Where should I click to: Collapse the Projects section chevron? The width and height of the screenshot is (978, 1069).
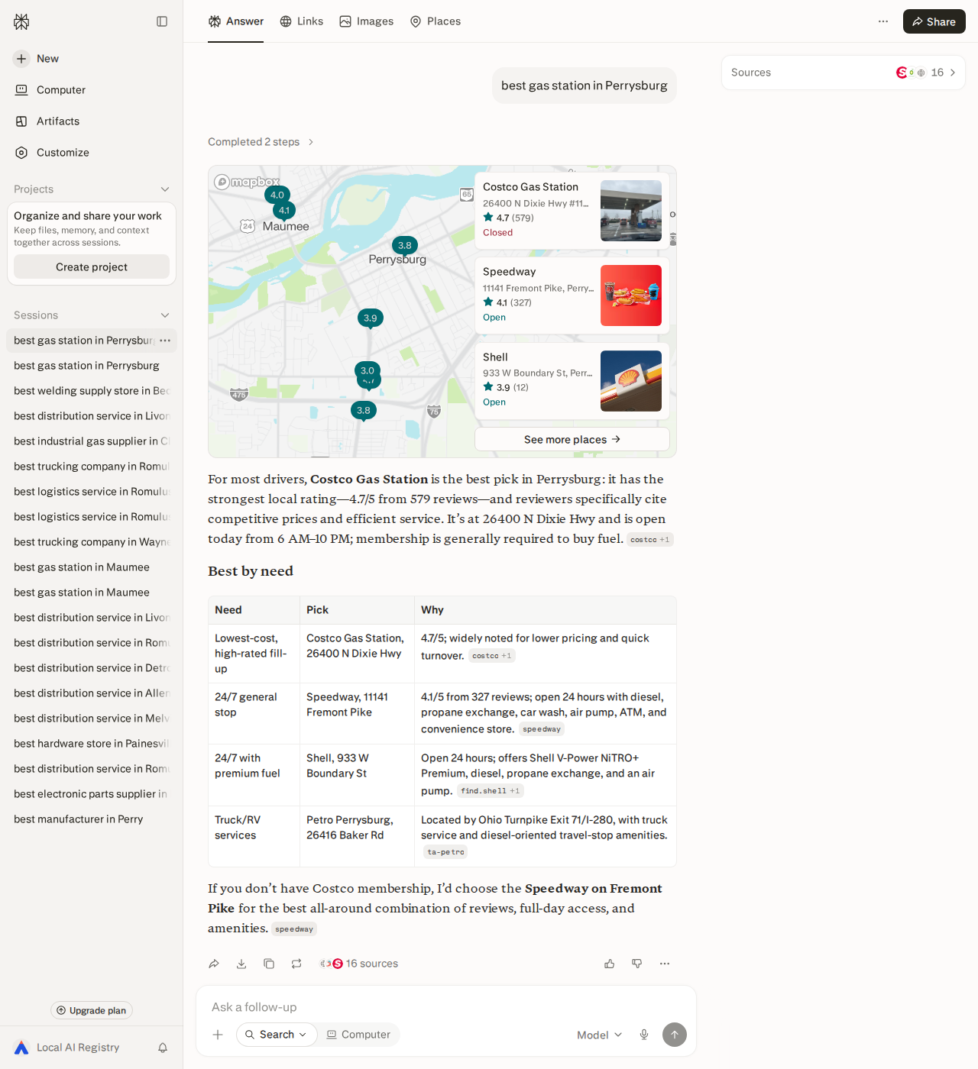click(165, 189)
